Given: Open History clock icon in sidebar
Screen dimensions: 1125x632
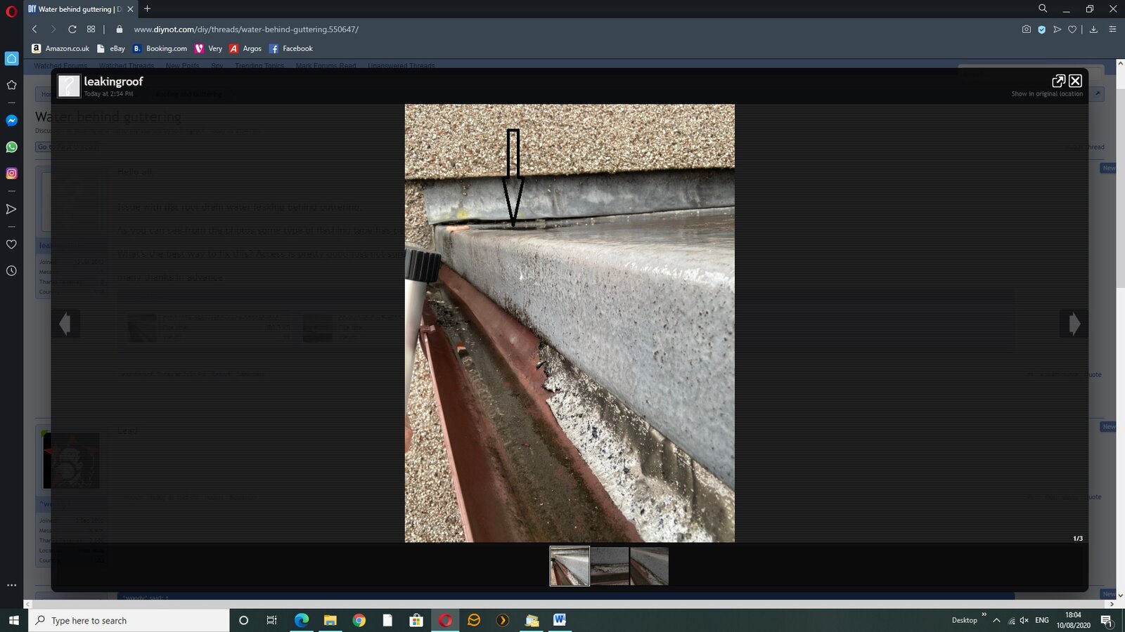Looking at the screenshot, I should [11, 270].
